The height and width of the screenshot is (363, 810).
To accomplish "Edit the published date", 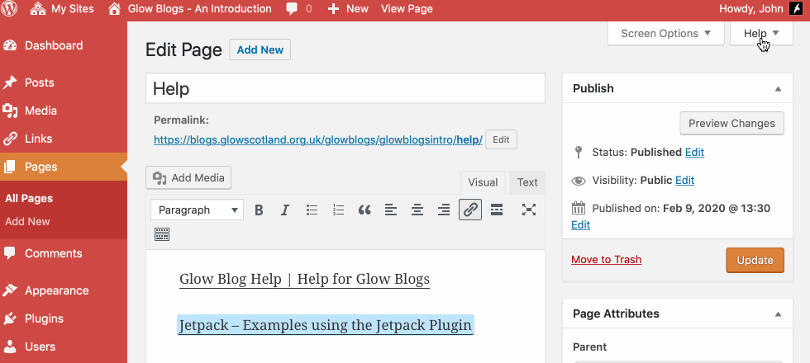I will click(x=580, y=225).
